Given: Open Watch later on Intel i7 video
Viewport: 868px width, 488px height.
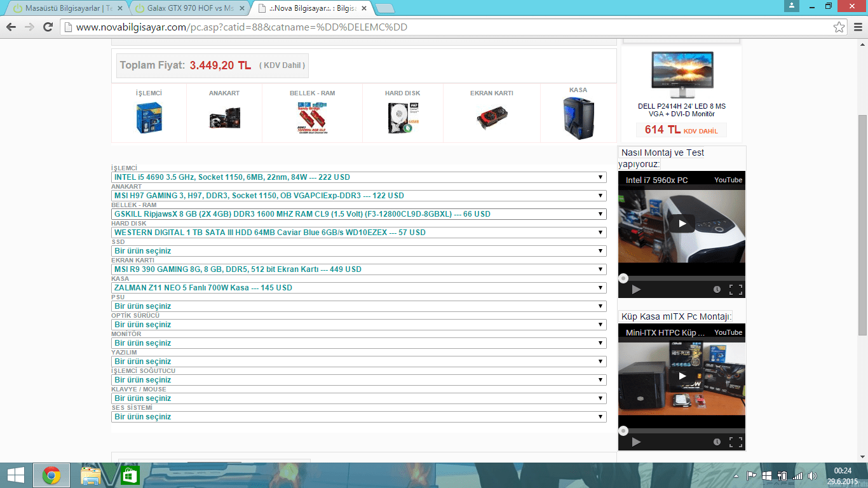Looking at the screenshot, I should (x=717, y=289).
